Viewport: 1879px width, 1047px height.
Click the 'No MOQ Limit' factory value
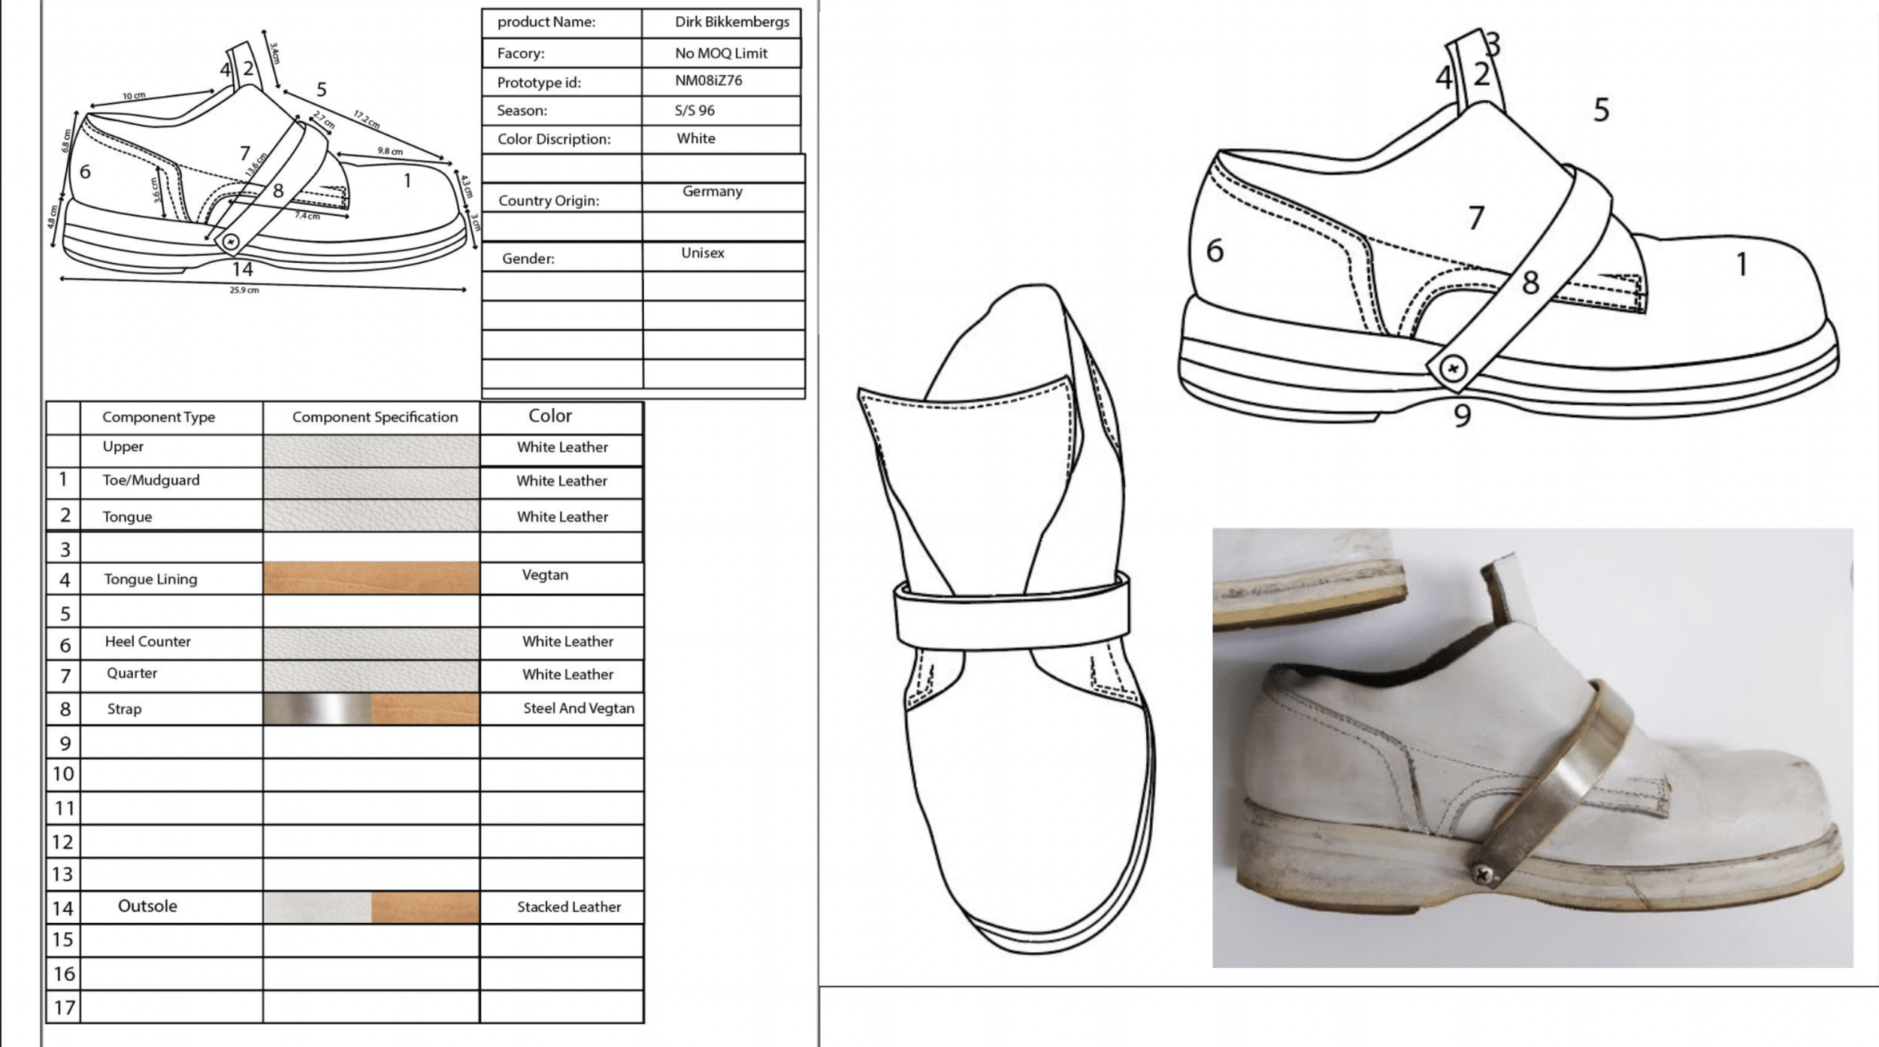click(721, 53)
